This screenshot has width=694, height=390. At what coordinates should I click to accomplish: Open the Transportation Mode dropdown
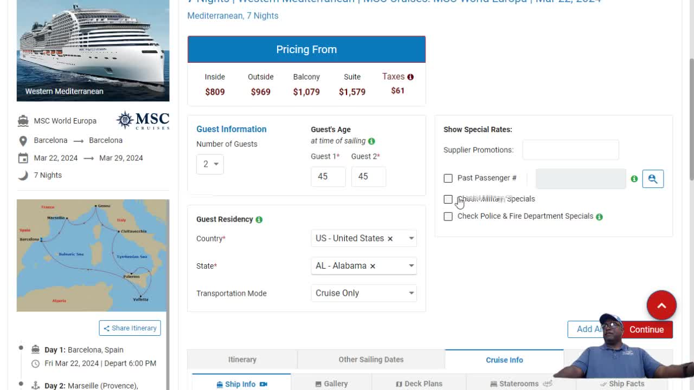tap(364, 293)
